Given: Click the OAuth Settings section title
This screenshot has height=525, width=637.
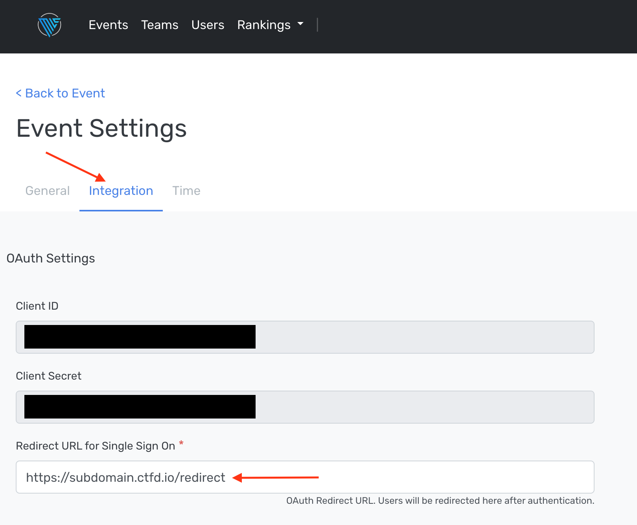Looking at the screenshot, I should tap(51, 259).
